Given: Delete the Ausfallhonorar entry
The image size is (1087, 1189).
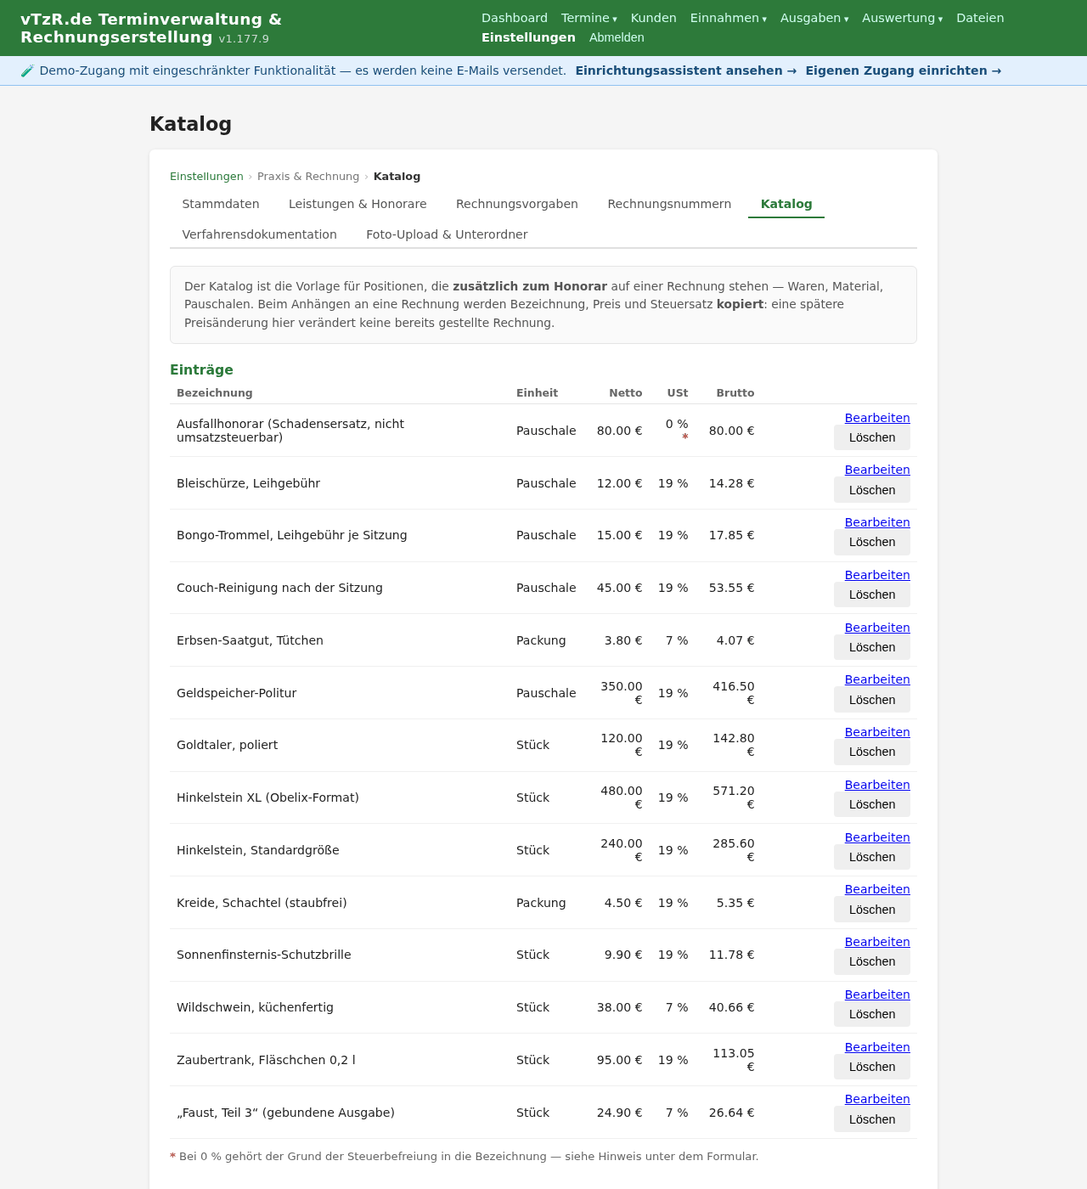Looking at the screenshot, I should tap(872, 437).
